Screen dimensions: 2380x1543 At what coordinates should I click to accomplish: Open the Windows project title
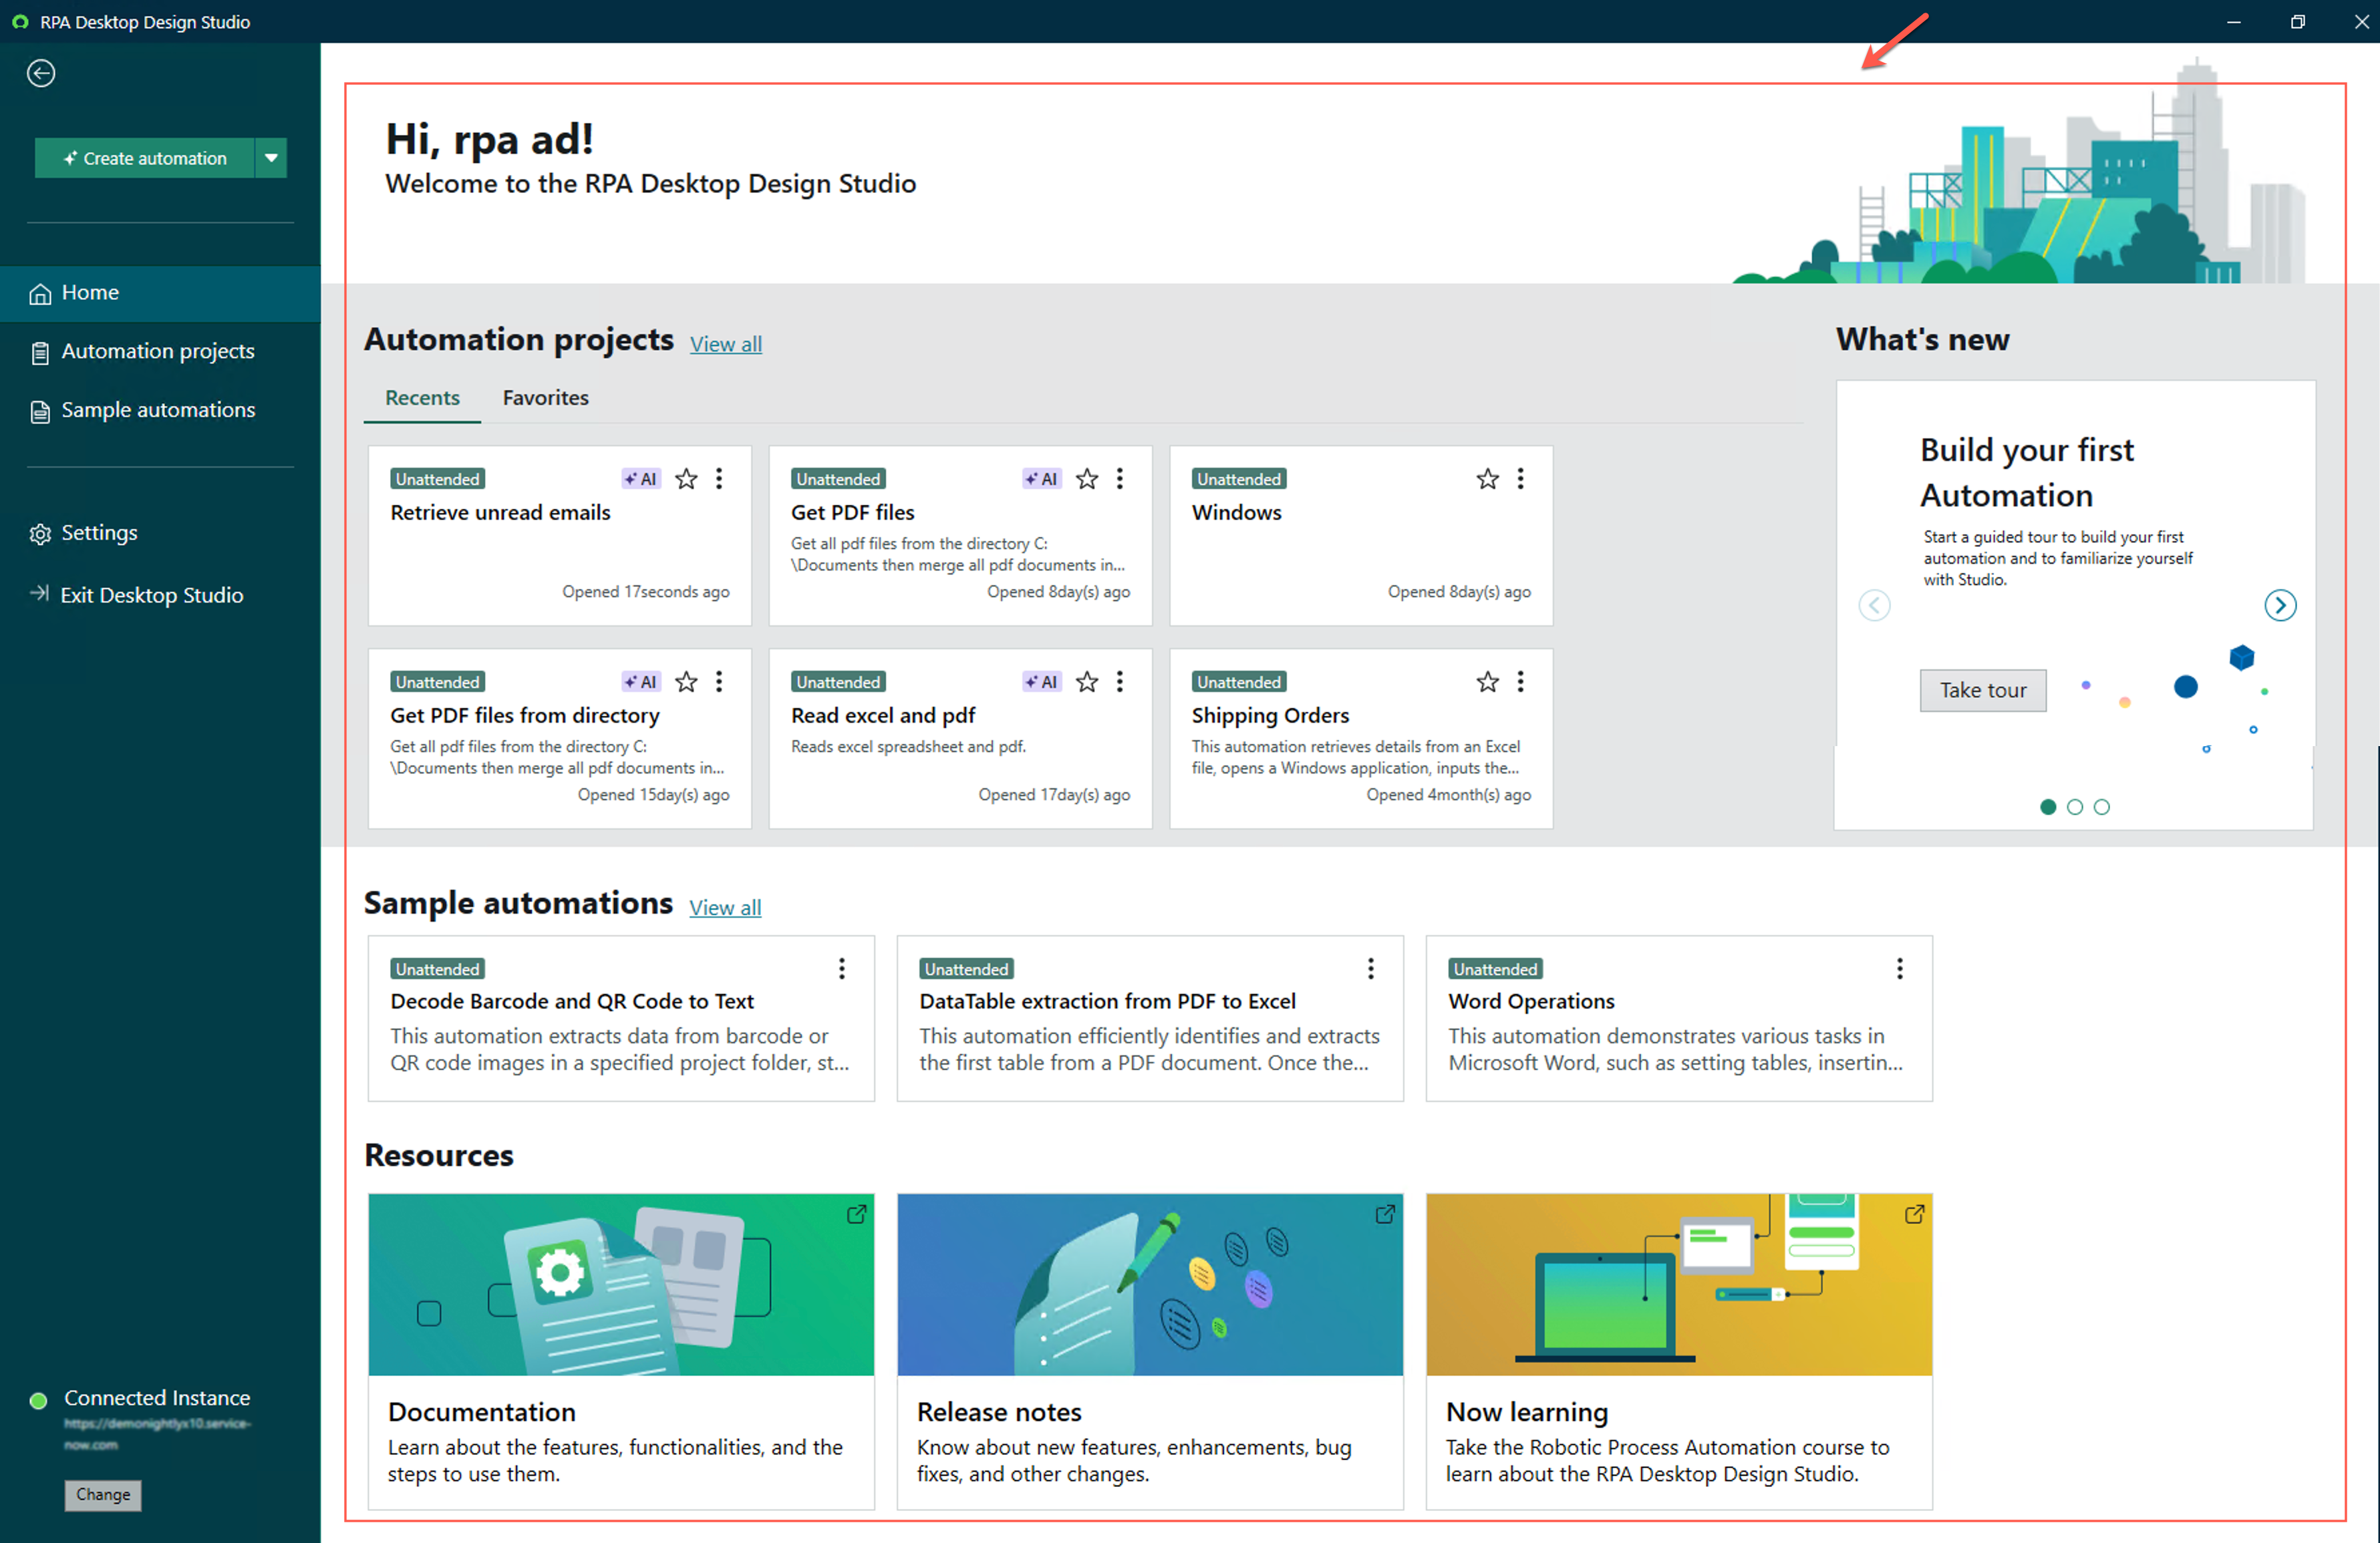pyautogui.click(x=1236, y=513)
